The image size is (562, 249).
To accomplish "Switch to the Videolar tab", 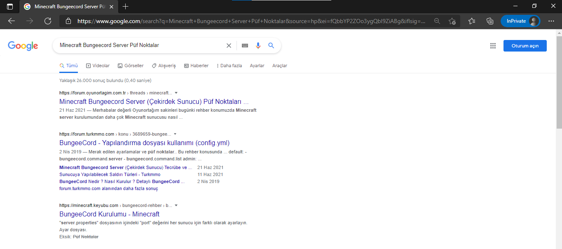I will (98, 66).
